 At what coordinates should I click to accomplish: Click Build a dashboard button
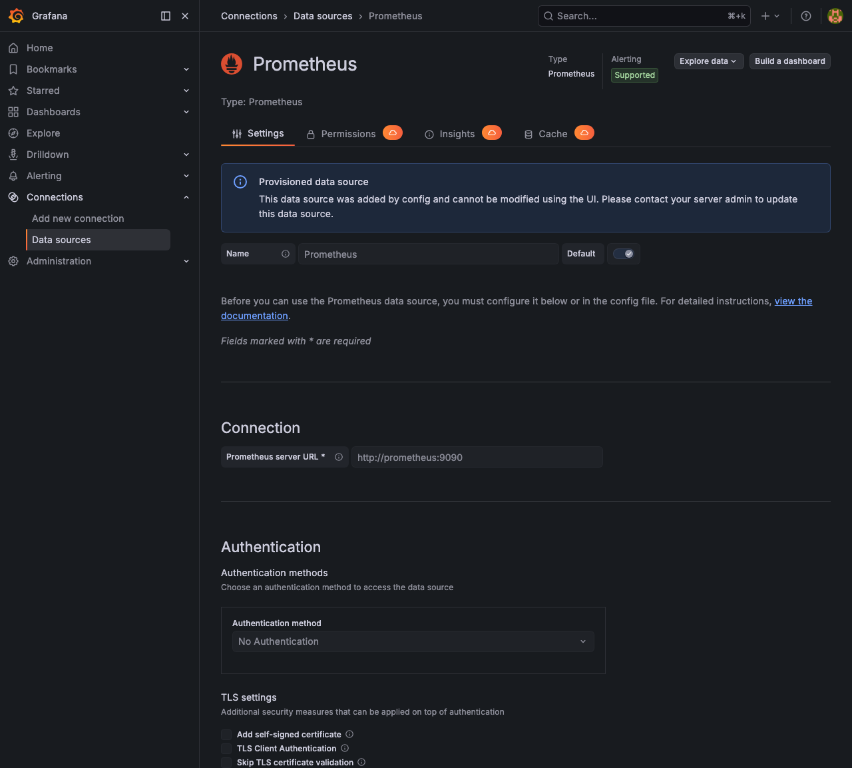(790, 61)
